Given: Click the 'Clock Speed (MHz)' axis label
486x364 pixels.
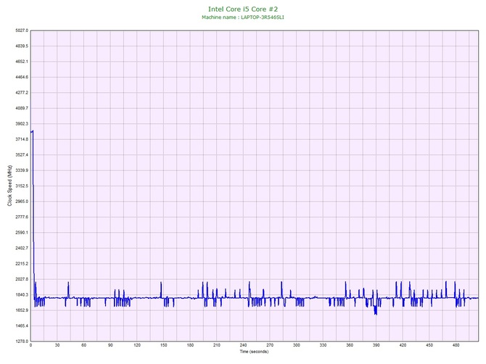Looking at the screenshot, I should (x=9, y=186).
